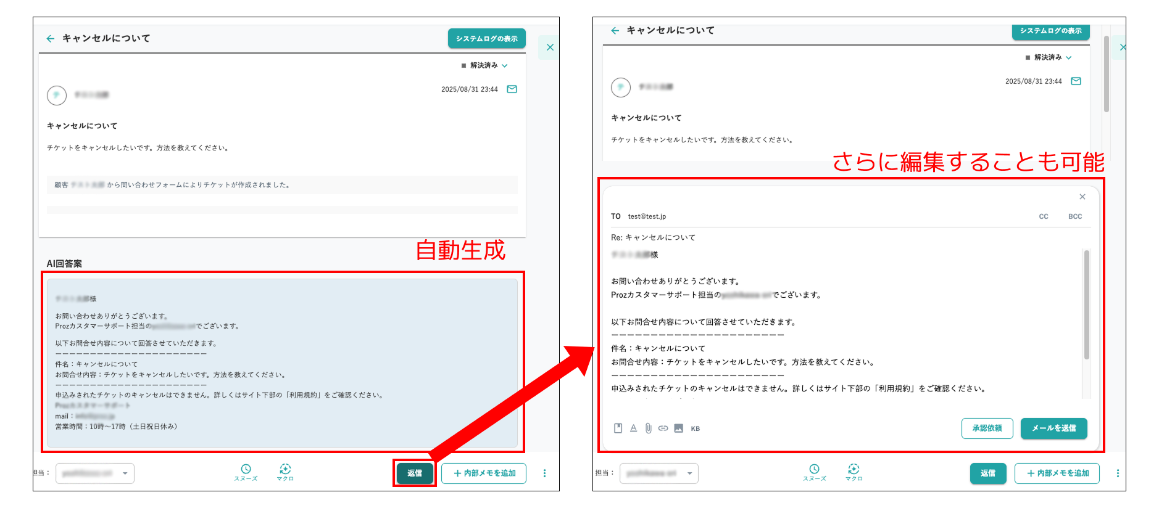Open マクロ in the left panel
Image resolution: width=1159 pixels, height=508 pixels.
[285, 472]
